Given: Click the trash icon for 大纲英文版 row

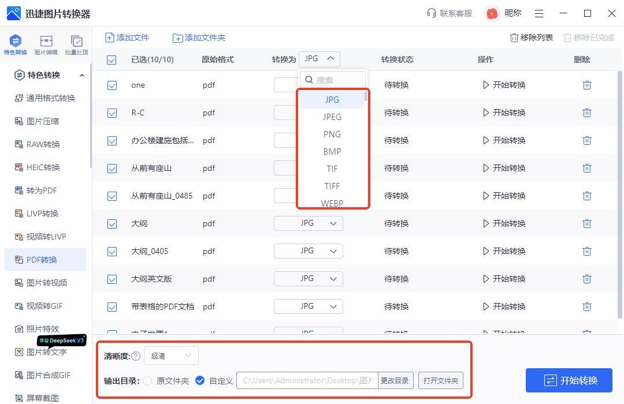Looking at the screenshot, I should [586, 279].
